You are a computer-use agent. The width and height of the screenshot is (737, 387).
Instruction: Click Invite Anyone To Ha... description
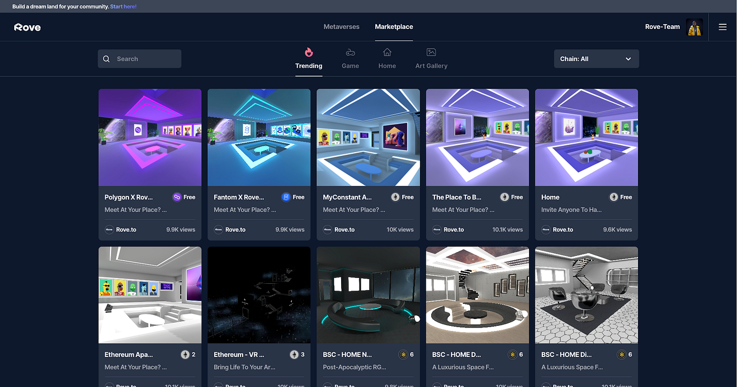tap(571, 210)
